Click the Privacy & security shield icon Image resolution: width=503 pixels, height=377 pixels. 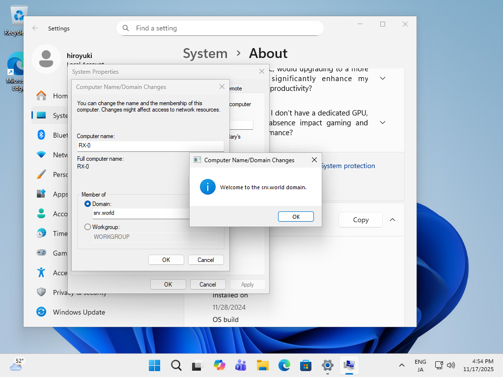[42, 292]
